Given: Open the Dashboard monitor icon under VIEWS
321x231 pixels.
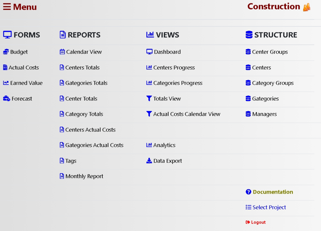Looking at the screenshot, I should coord(149,52).
